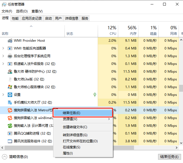
Task: Click the horizontal scrollbar right arrow
Action: (176, 148)
